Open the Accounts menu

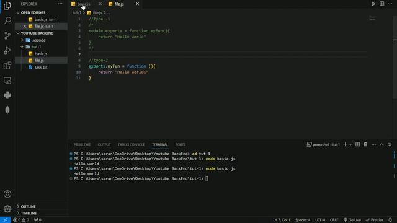tap(7, 194)
